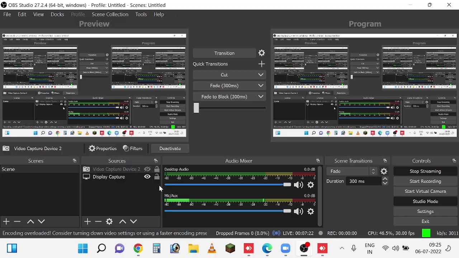Open Properties in the source toolbar
The width and height of the screenshot is (459, 258).
pos(103,148)
